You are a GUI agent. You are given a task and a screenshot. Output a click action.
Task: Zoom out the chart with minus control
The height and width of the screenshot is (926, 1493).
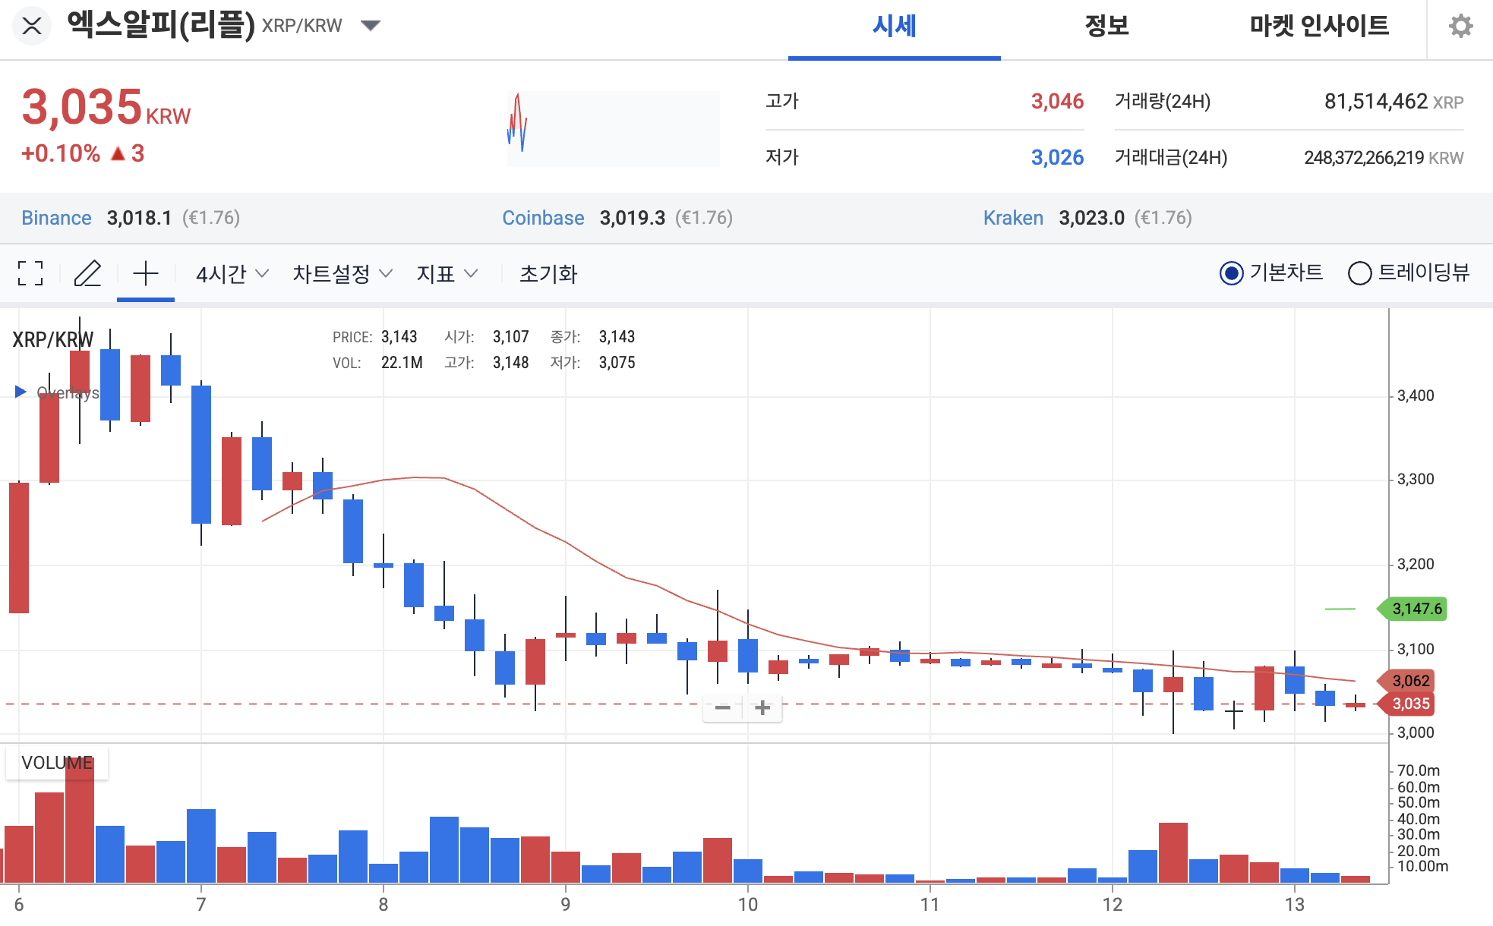coord(723,707)
